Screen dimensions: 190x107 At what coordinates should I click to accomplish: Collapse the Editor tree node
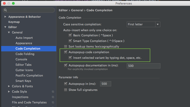tap(5, 27)
